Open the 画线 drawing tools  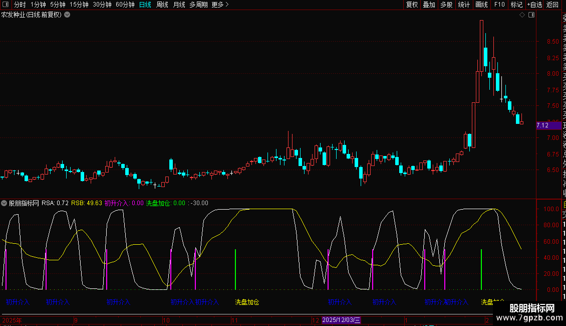(x=481, y=5)
